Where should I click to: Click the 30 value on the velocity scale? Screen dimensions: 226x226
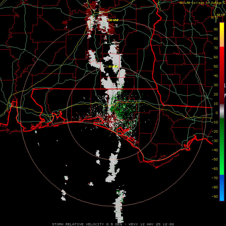click(x=216, y=85)
